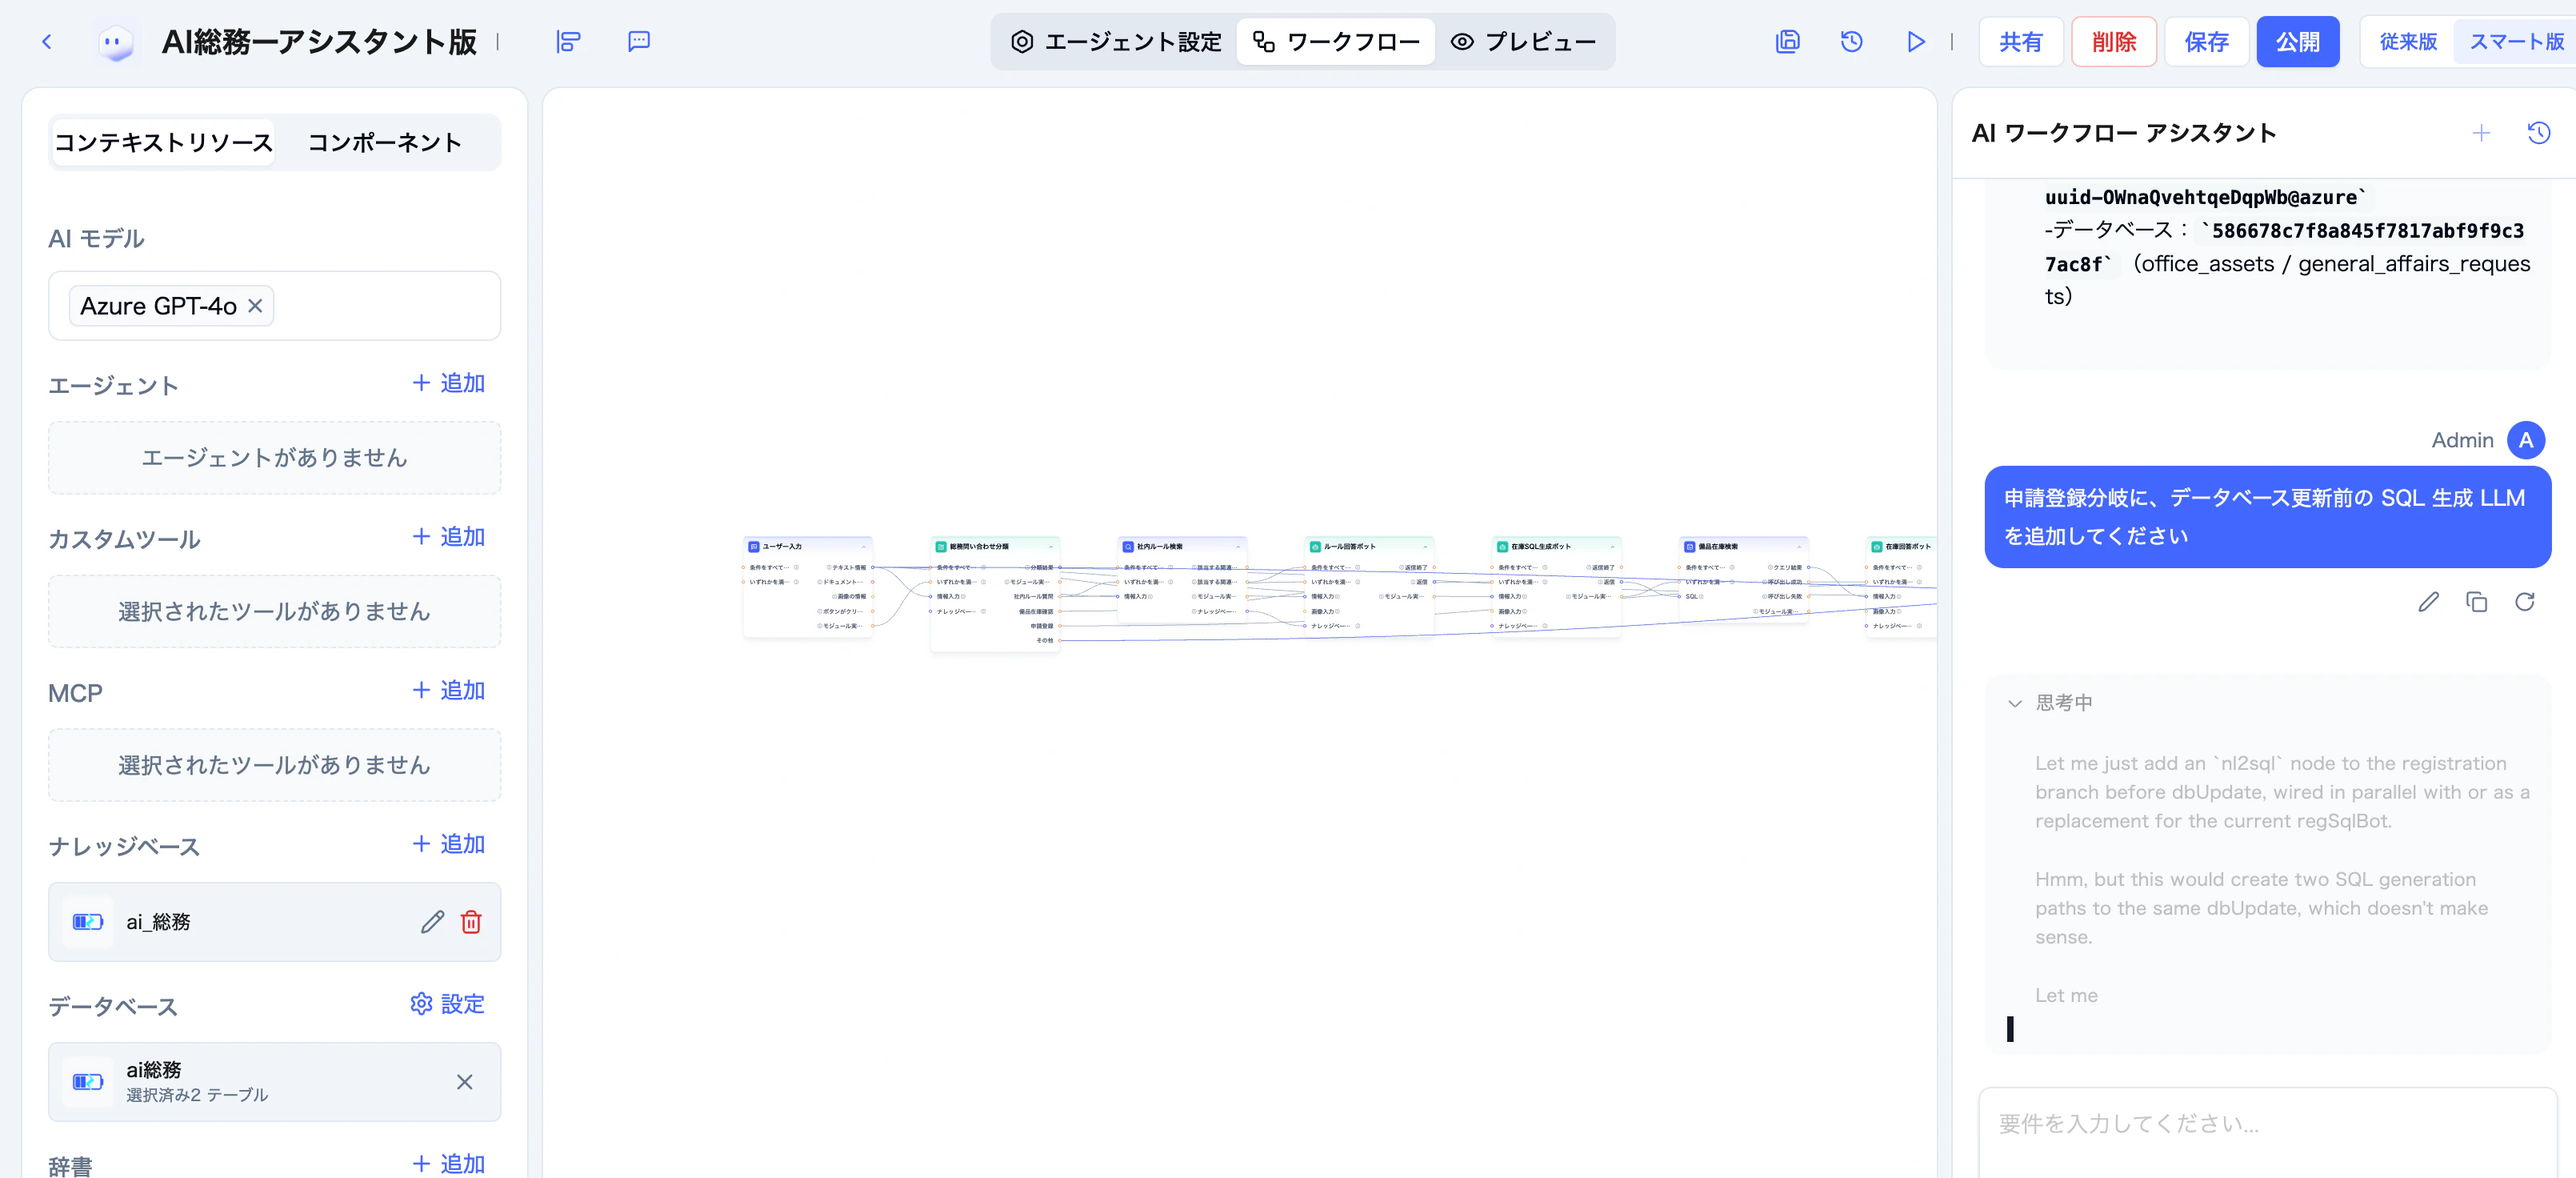Click the floppy disk save icon
The height and width of the screenshot is (1178, 2576).
pos(1787,41)
